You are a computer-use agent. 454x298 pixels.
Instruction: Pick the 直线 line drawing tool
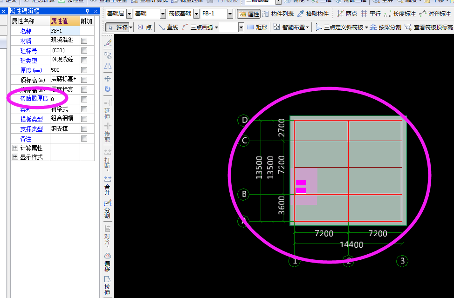pos(168,27)
